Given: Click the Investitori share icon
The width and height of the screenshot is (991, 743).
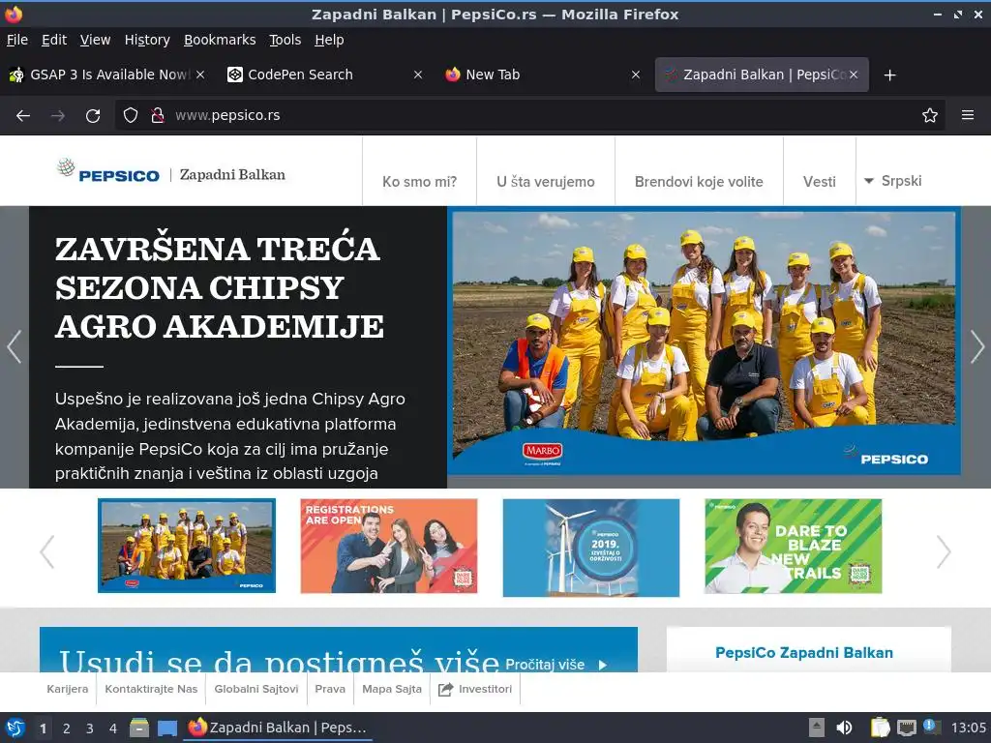Looking at the screenshot, I should coord(445,689).
